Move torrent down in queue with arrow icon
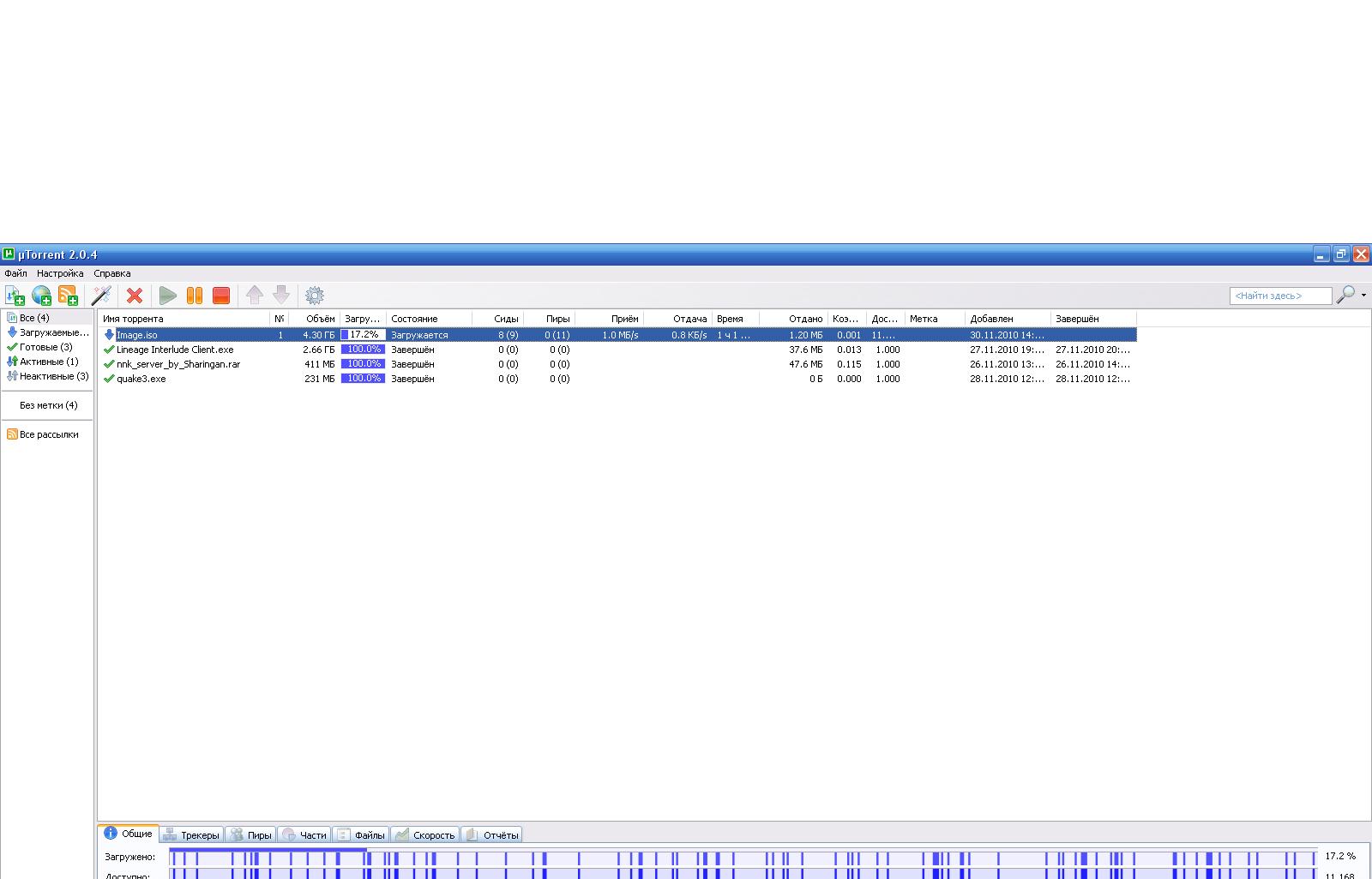 (281, 296)
